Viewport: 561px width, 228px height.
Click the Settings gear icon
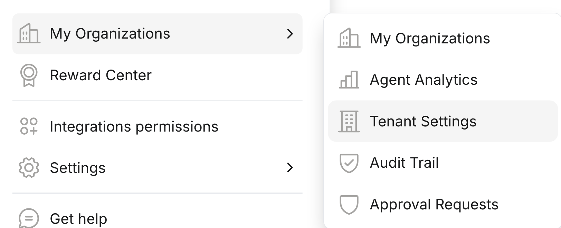pyautogui.click(x=29, y=168)
